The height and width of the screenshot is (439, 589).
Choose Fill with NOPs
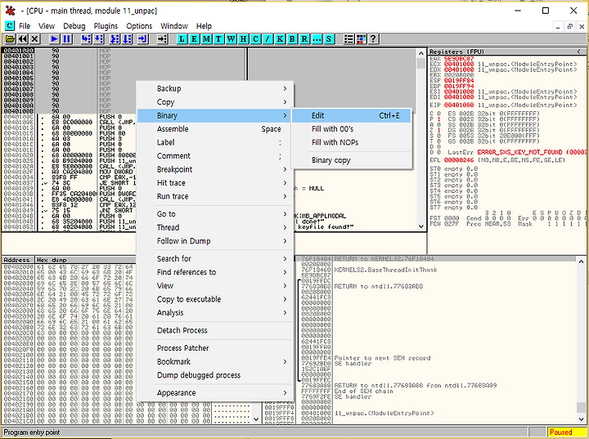point(352,143)
